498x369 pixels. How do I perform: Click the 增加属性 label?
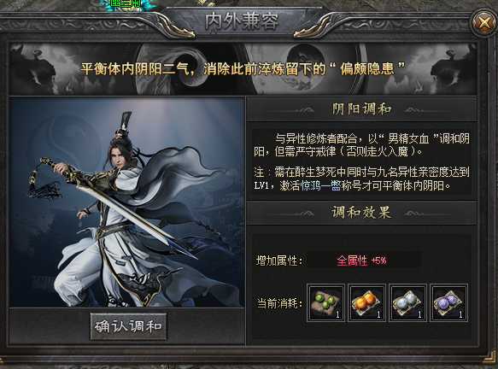coord(278,261)
